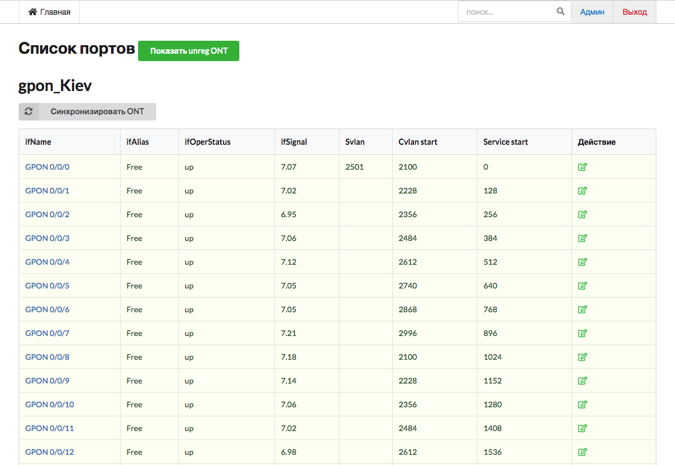This screenshot has height=465, width=675.
Task: Click the refresh icon beside Синхронизировать ONT
Action: coord(28,111)
